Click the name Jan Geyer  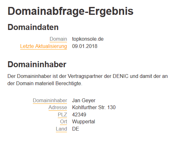click(84, 101)
